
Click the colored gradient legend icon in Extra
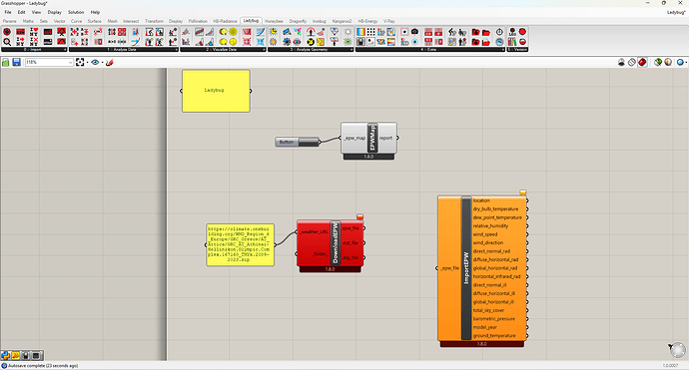pos(360,32)
